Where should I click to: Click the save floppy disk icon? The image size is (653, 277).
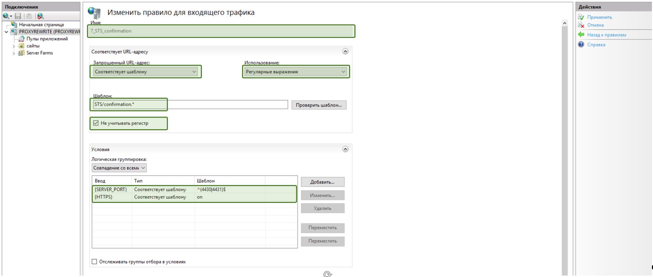[18, 16]
